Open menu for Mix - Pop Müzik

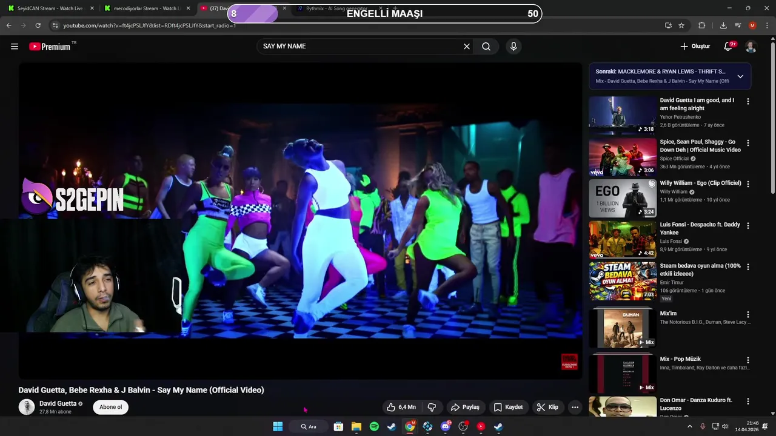point(748,360)
